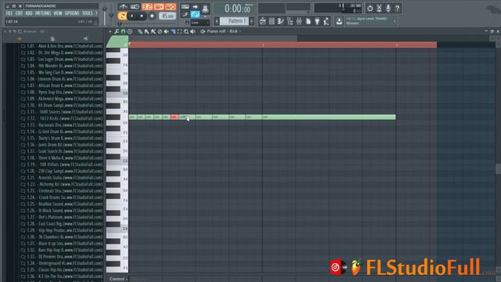The width and height of the screenshot is (501, 282).
Task: Toggle the recording countdown button
Action: [x=147, y=7]
